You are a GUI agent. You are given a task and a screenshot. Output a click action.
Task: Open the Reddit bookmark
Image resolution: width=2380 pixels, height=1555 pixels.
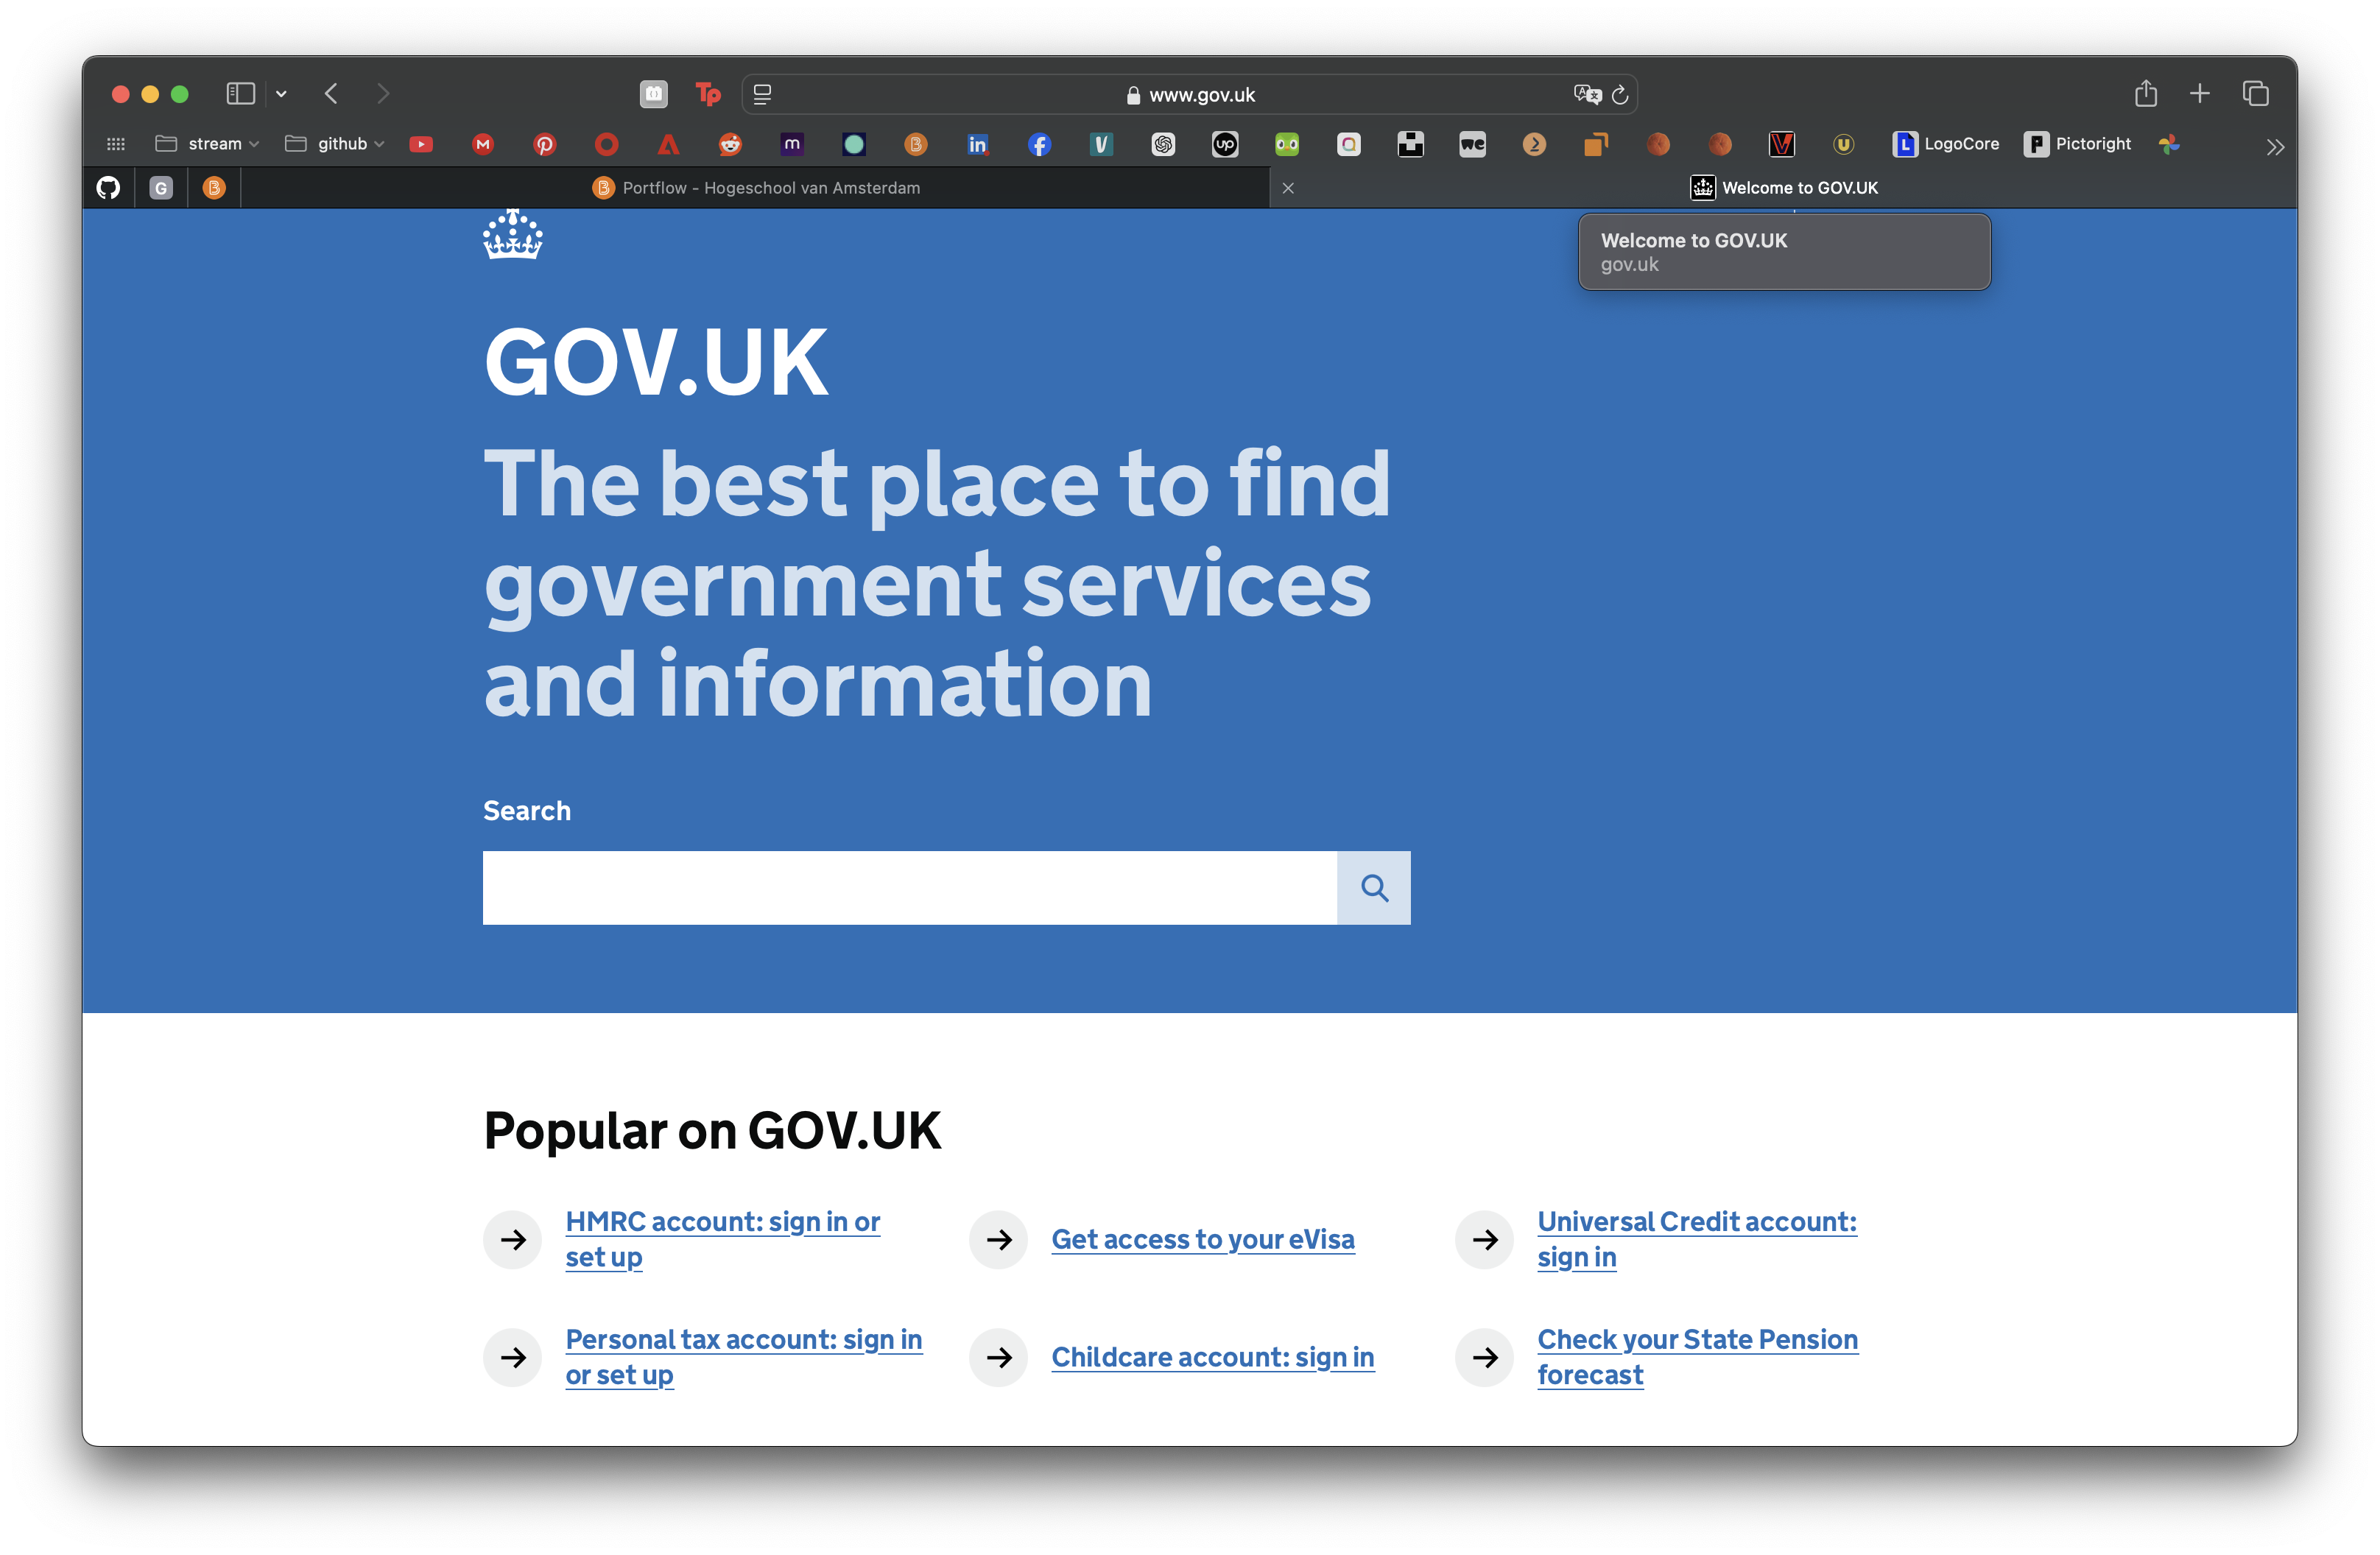coord(730,144)
